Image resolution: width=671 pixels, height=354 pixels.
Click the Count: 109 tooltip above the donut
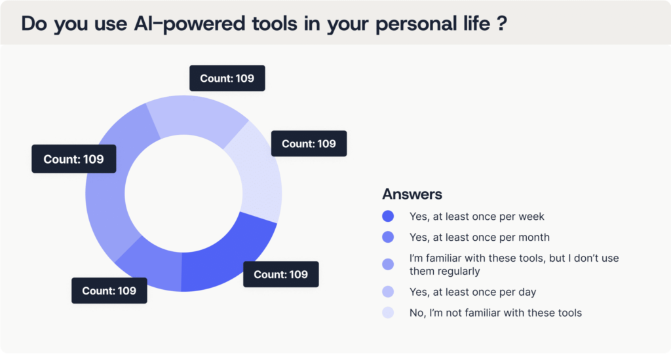tap(227, 79)
